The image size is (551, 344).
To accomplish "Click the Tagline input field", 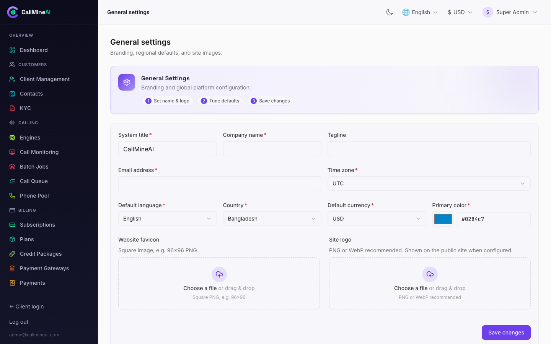I will tap(429, 149).
